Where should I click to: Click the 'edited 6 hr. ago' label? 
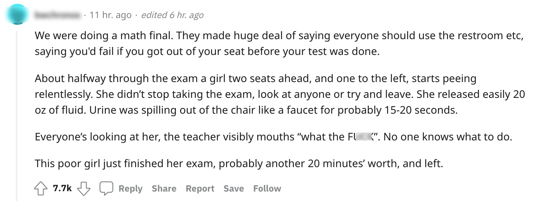pos(172,15)
